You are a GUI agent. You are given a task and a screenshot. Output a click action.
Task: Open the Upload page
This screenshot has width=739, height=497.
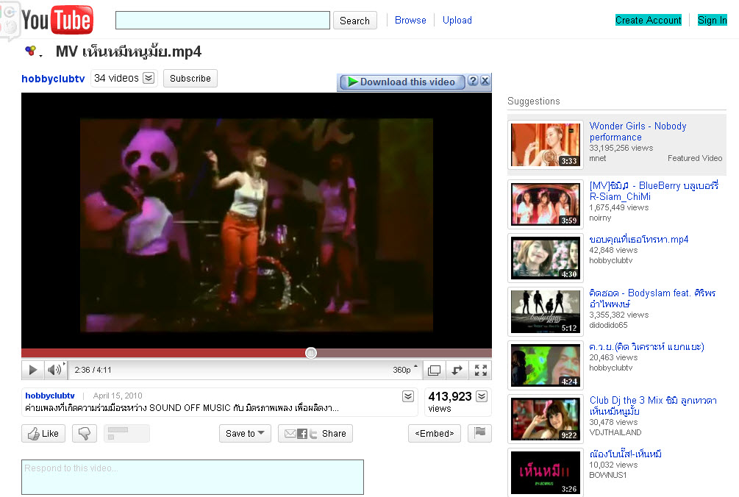click(457, 21)
